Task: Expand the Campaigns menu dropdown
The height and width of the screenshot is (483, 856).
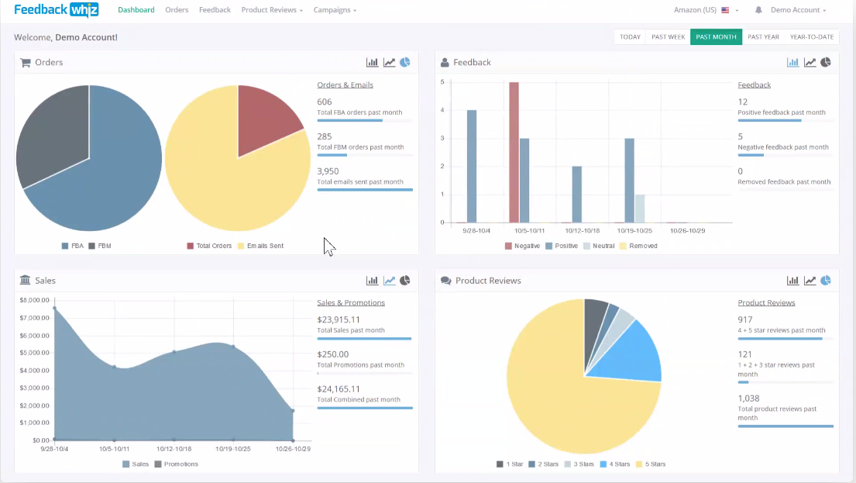Action: pyautogui.click(x=335, y=10)
